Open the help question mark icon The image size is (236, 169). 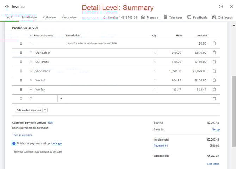click(221, 7)
